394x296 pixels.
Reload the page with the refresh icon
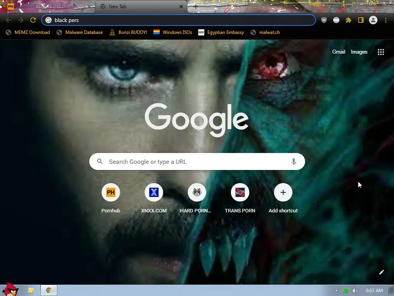tap(33, 20)
